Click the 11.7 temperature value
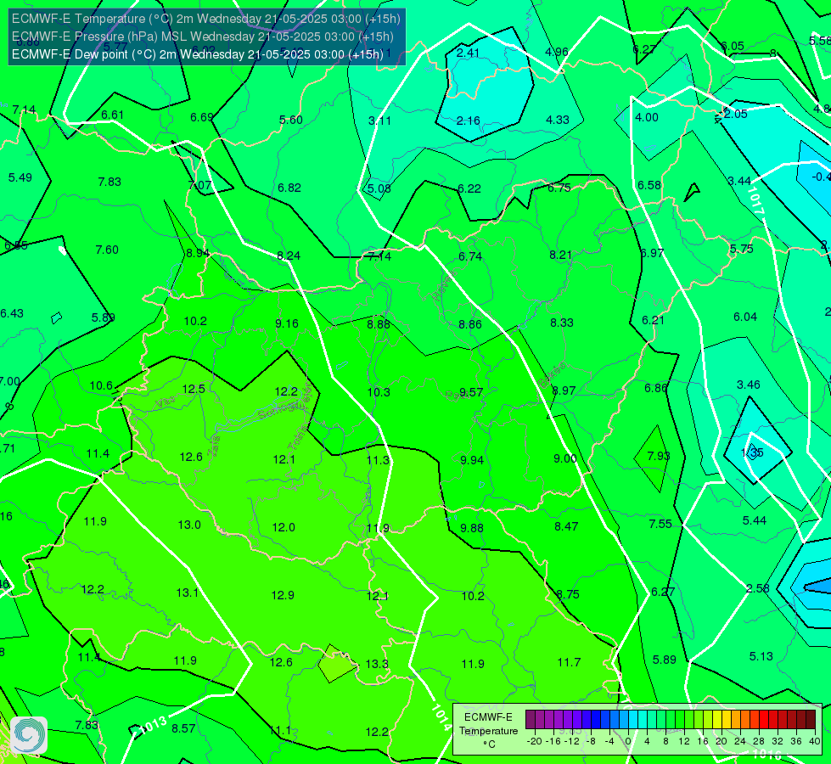Image resolution: width=831 pixels, height=764 pixels. [570, 662]
